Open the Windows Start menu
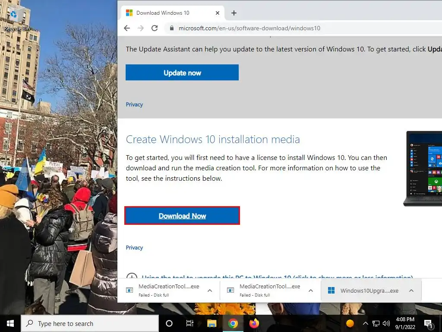 pos(10,323)
